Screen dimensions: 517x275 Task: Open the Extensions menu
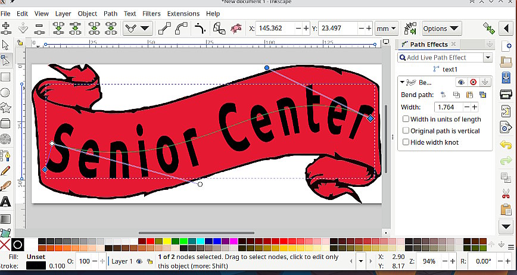(183, 14)
